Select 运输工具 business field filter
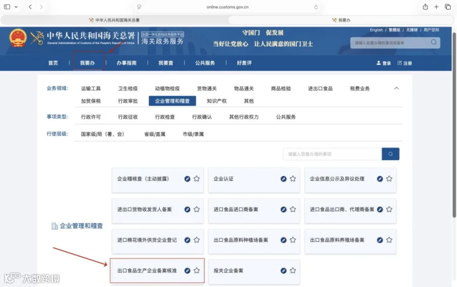 [91, 88]
